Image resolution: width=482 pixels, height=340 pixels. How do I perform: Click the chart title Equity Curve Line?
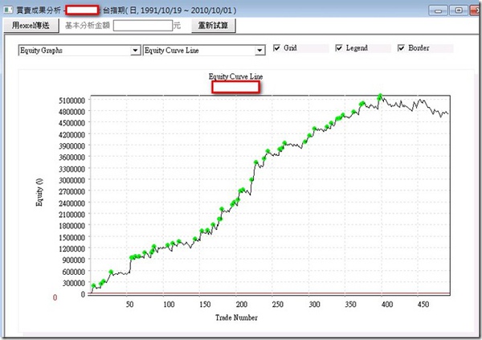tap(235, 76)
